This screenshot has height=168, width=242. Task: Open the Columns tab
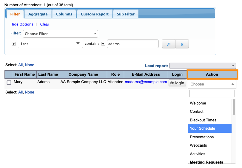pyautogui.click(x=64, y=14)
